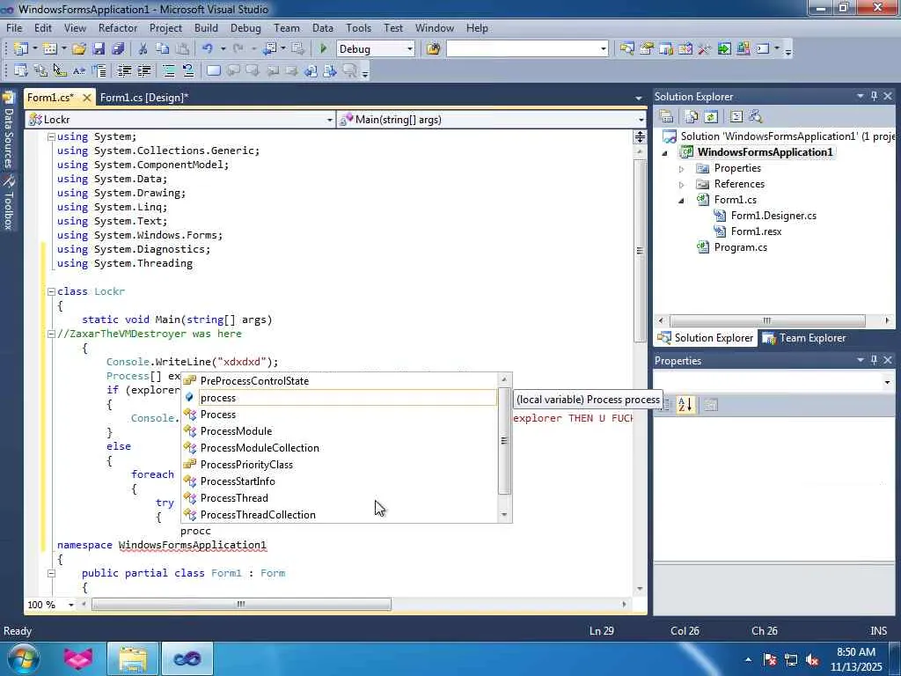Open the Toolbox wrench icon in toolbar
Viewport: 901px width, 676px height.
(705, 49)
